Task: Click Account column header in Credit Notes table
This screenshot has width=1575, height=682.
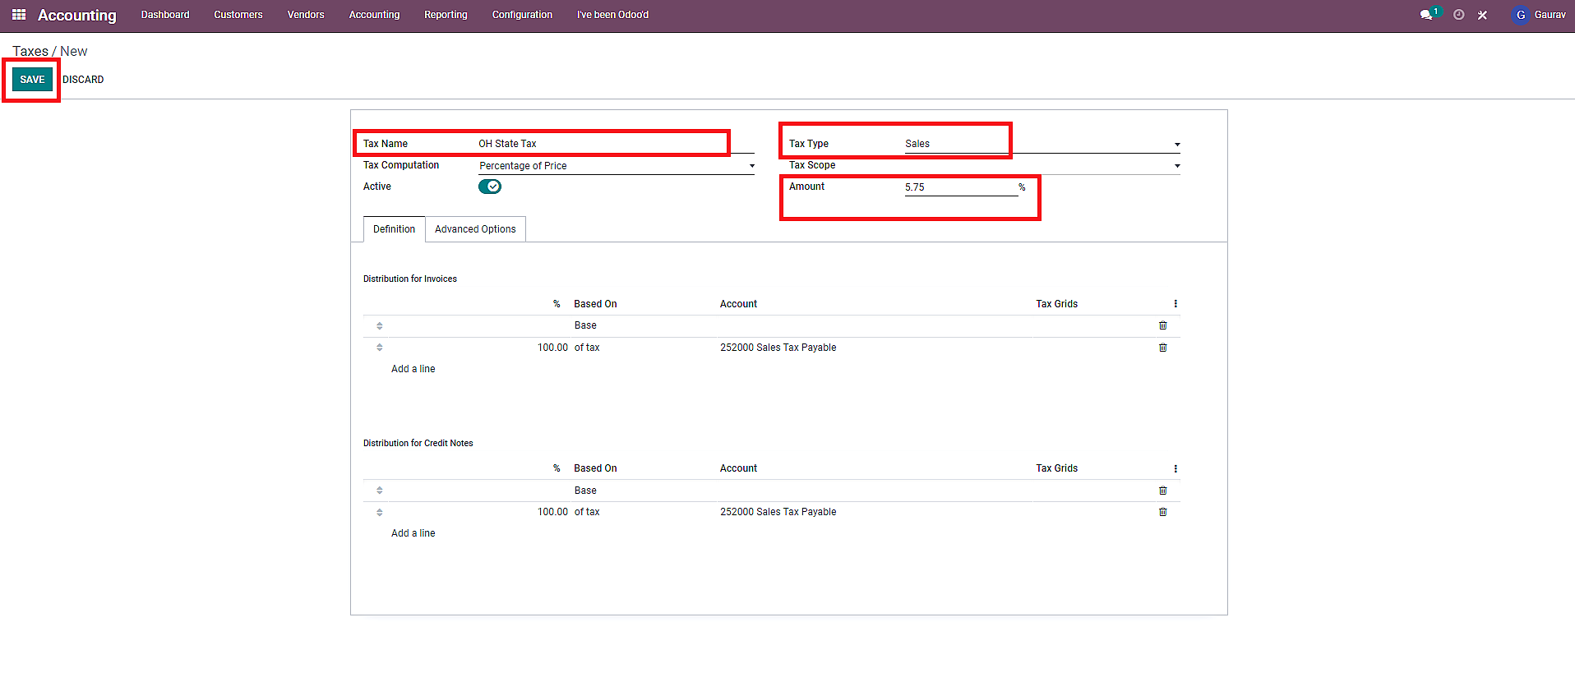Action: click(738, 468)
